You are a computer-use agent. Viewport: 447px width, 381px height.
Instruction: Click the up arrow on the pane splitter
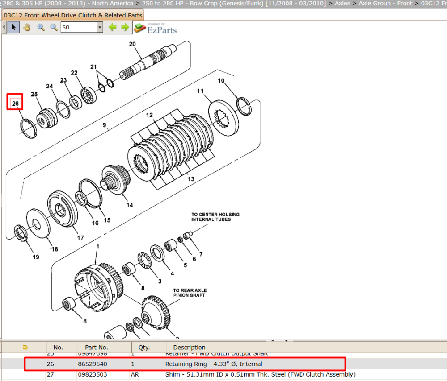click(x=273, y=340)
